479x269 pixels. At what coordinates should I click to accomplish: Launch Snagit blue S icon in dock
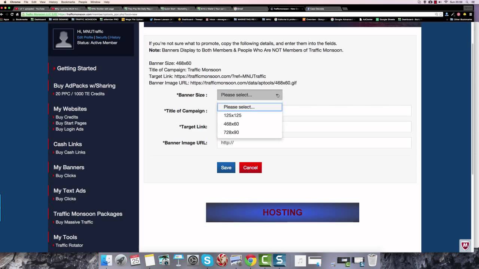[x=279, y=260]
